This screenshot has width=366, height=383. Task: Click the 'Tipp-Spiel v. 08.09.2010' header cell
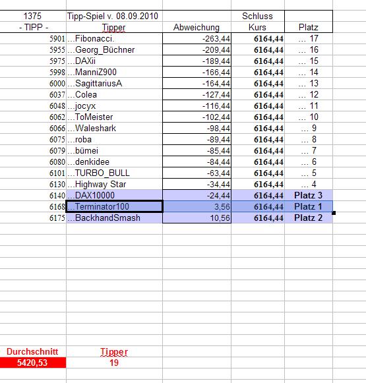114,16
